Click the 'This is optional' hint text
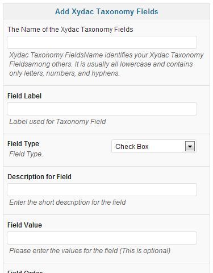Screen dimensions: 213x273 [145, 251]
